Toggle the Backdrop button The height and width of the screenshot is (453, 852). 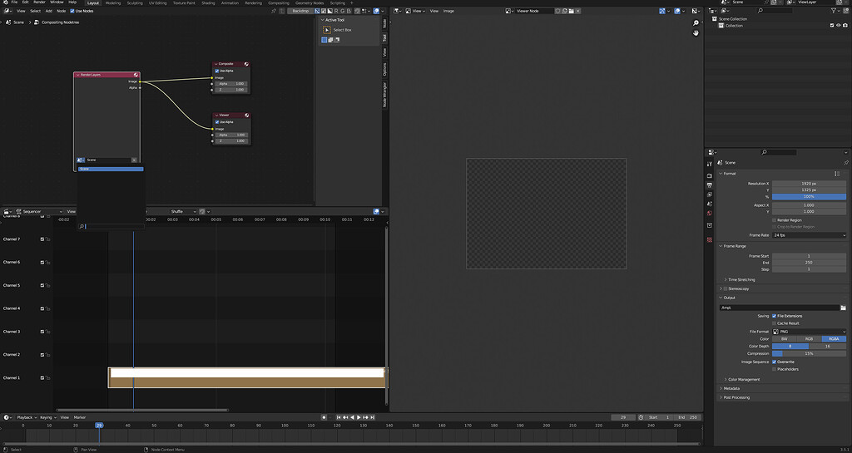(300, 11)
